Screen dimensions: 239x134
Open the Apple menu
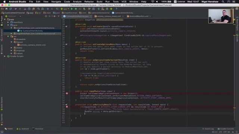4,1
